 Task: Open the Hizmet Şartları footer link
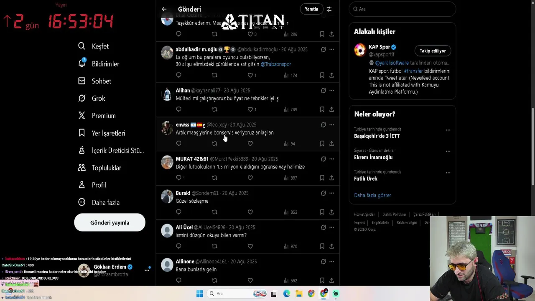coord(364,214)
